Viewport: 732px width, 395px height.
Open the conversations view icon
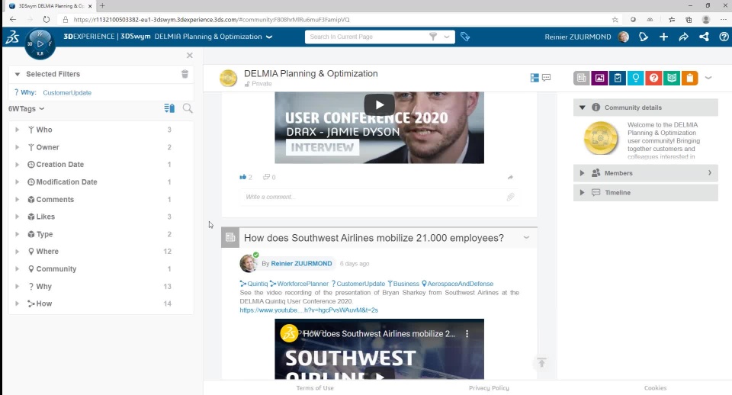click(546, 78)
